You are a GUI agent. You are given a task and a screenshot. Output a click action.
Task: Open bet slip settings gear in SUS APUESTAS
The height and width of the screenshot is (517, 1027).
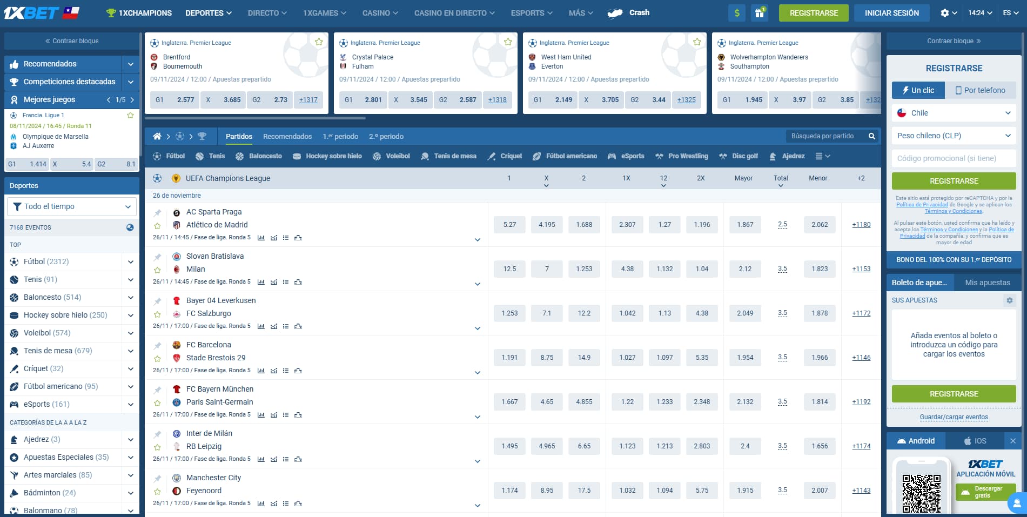point(1009,300)
